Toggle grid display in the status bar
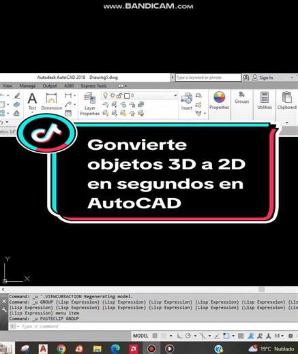The height and width of the screenshot is (354, 298). coord(155,336)
